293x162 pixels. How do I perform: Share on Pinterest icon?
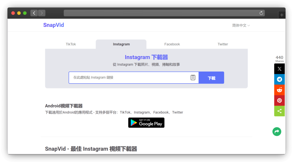[x=279, y=100]
